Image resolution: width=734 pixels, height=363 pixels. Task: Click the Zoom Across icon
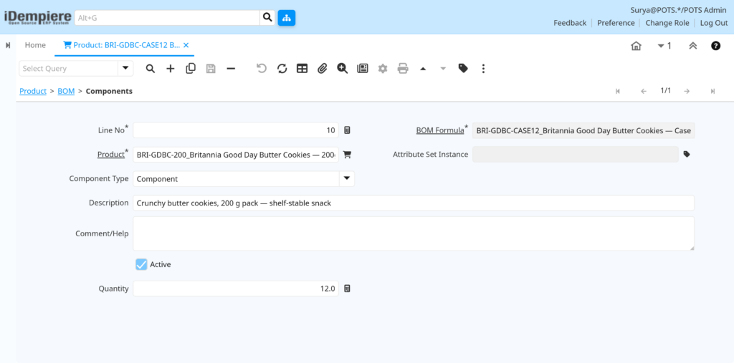coord(342,69)
